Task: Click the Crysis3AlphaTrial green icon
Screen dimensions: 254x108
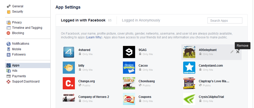Action: (x=189, y=99)
